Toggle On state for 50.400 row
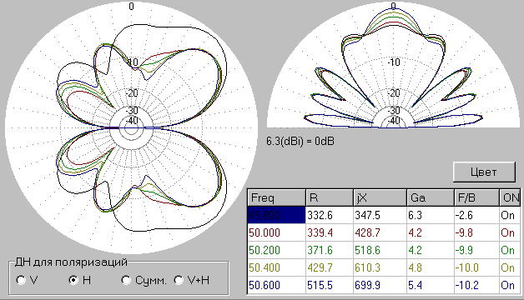The width and height of the screenshot is (524, 300). pos(510,267)
